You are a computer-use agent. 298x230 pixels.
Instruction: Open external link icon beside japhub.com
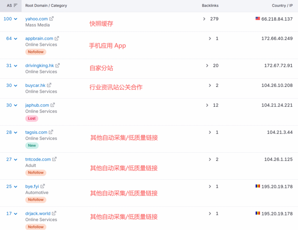point(53,105)
